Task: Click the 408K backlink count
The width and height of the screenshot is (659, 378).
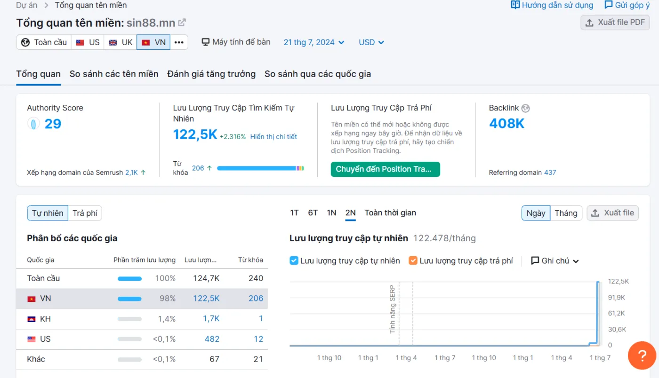Action: tap(506, 124)
